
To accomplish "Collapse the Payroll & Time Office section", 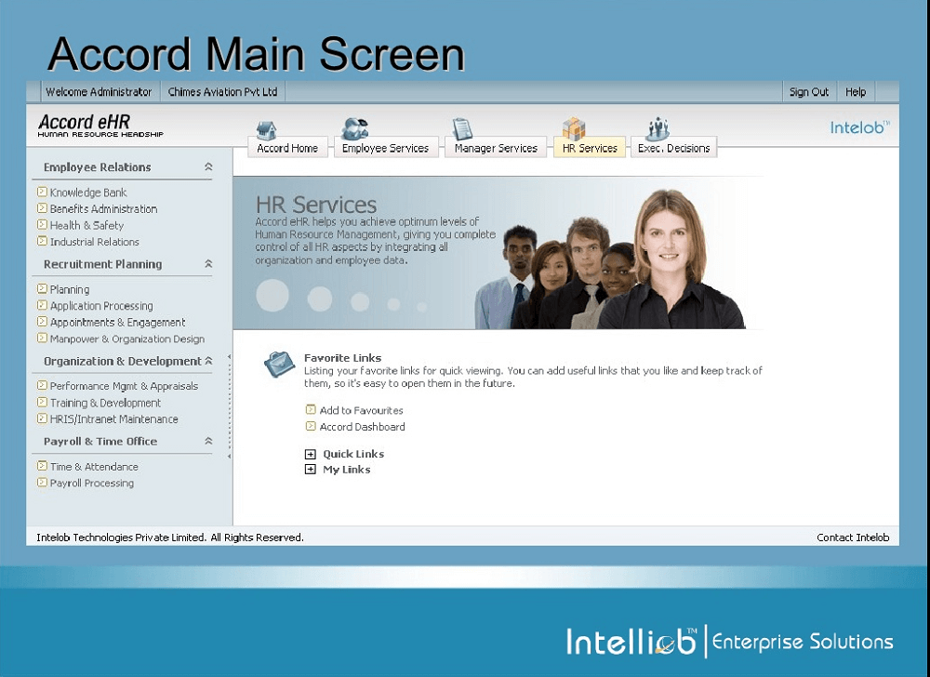I will point(208,441).
